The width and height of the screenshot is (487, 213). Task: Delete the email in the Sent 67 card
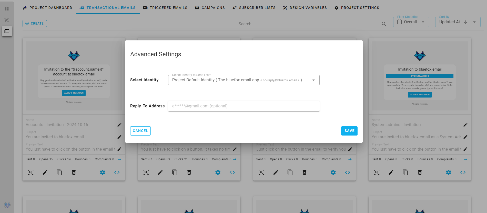click(x=189, y=172)
